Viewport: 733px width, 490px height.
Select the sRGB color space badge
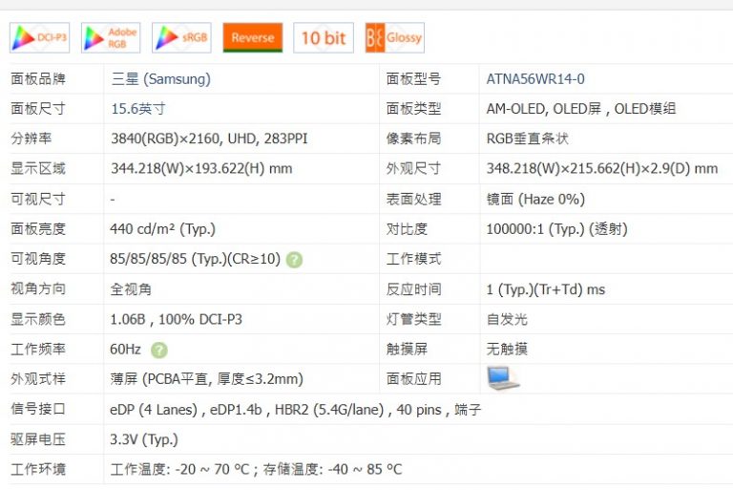click(x=181, y=38)
